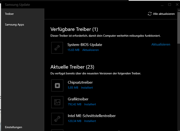Close the Samsung Update window

point(177,5)
